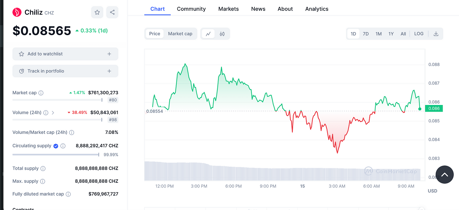Open the News tab

[x=258, y=9]
